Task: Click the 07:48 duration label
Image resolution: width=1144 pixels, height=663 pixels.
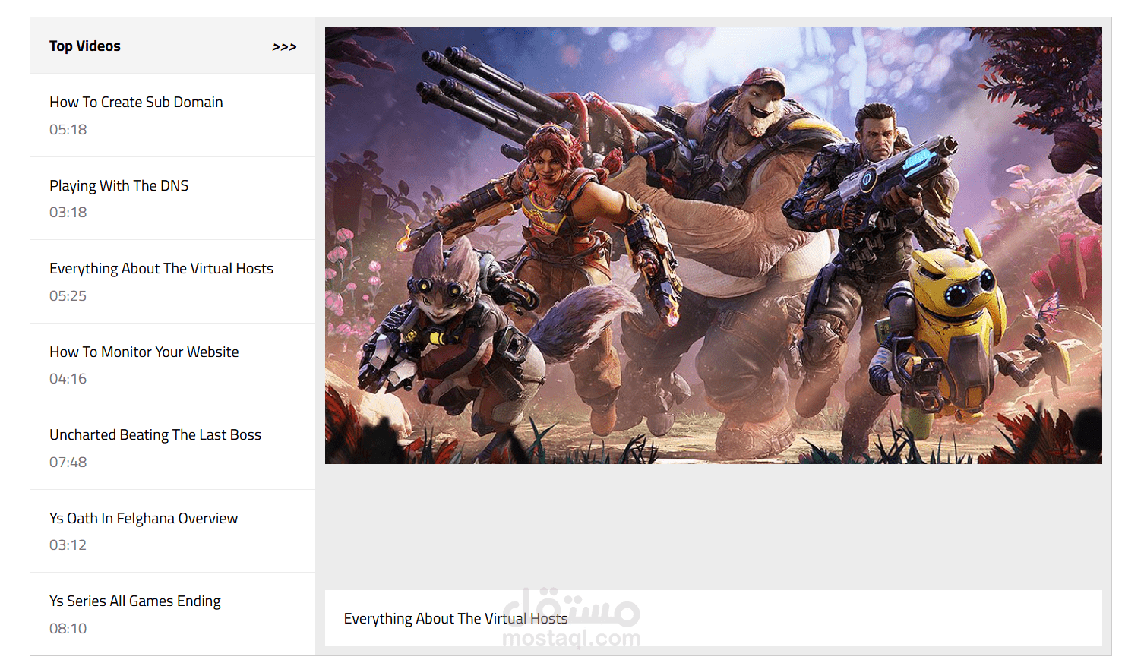Action: pyautogui.click(x=68, y=463)
